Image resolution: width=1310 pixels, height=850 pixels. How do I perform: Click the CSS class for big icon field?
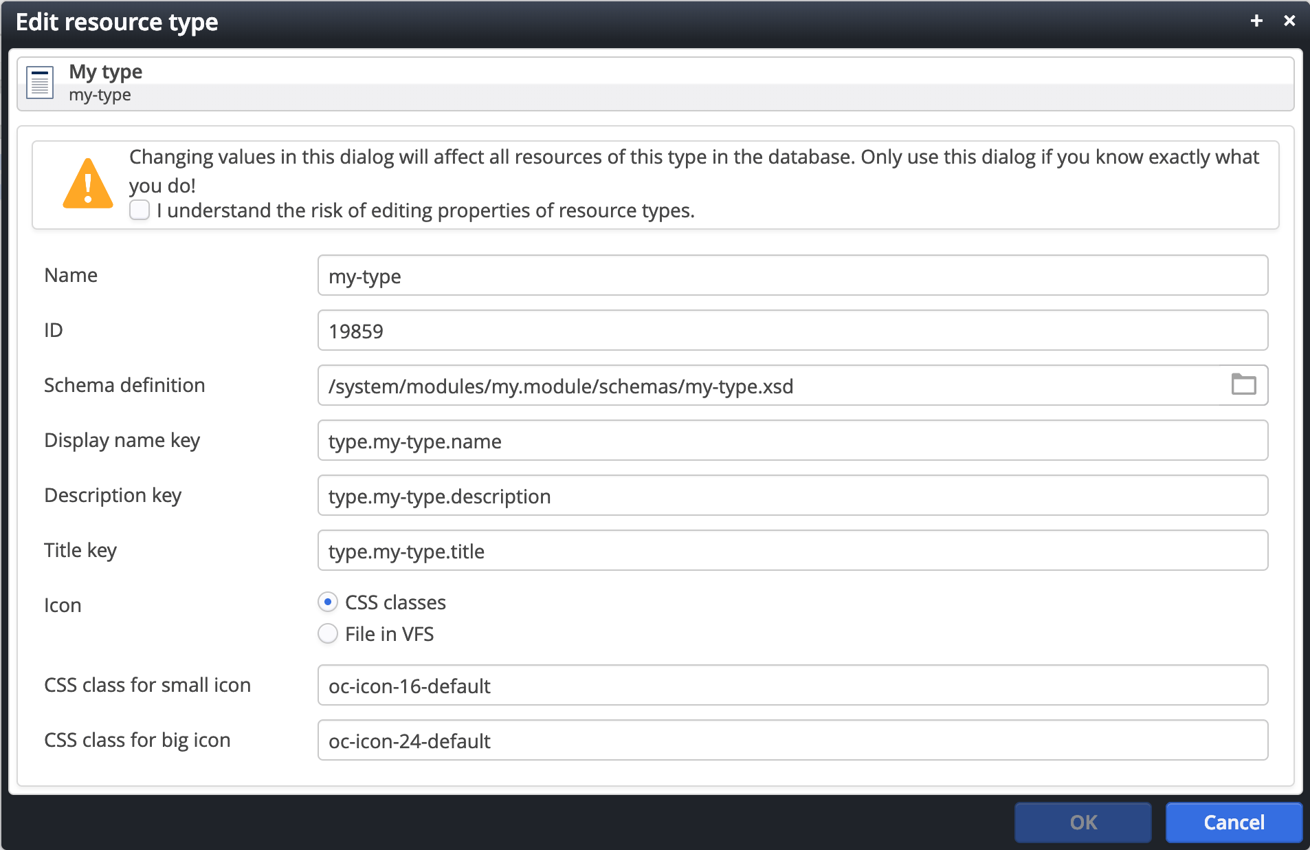click(x=790, y=741)
